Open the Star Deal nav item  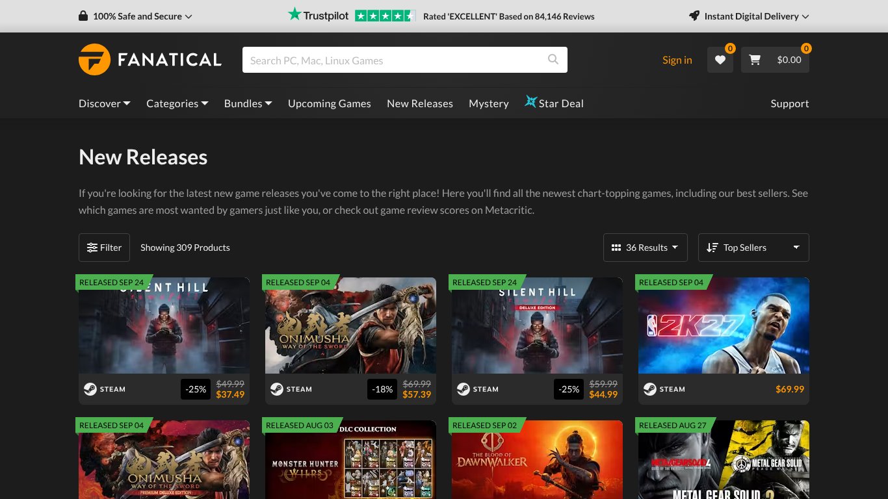coord(555,103)
